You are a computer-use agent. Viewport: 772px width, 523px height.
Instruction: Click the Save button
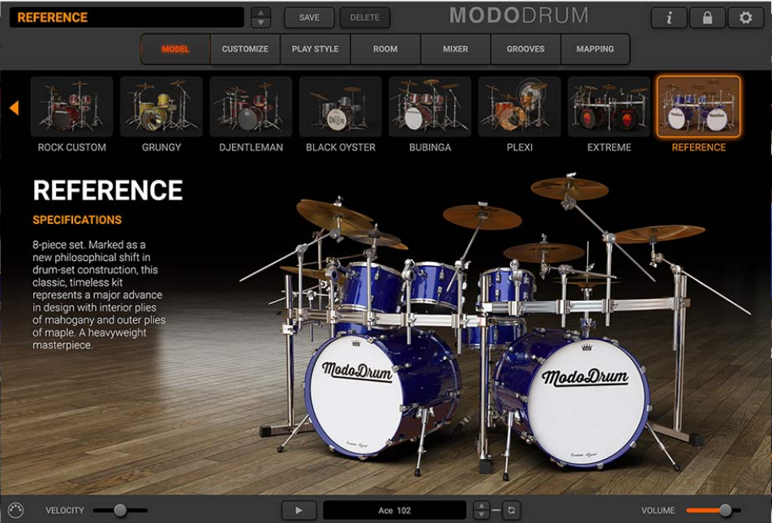309,18
